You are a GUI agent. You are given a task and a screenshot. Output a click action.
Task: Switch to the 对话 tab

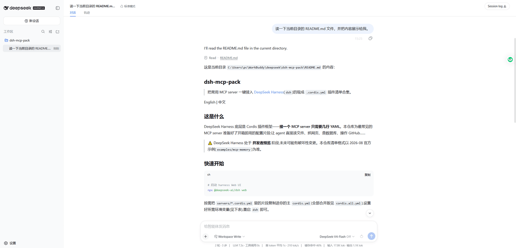(x=73, y=12)
